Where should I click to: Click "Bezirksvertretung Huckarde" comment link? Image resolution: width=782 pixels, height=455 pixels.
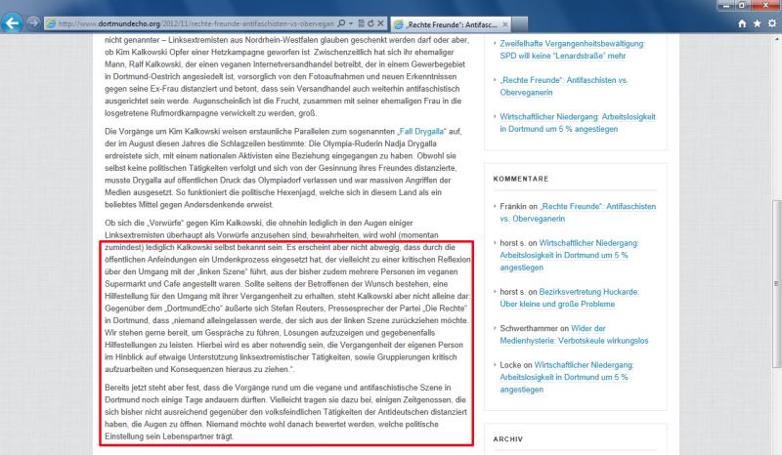[x=606, y=290]
